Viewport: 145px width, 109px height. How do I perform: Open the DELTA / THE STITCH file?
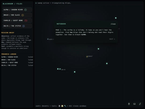tap(17, 26)
